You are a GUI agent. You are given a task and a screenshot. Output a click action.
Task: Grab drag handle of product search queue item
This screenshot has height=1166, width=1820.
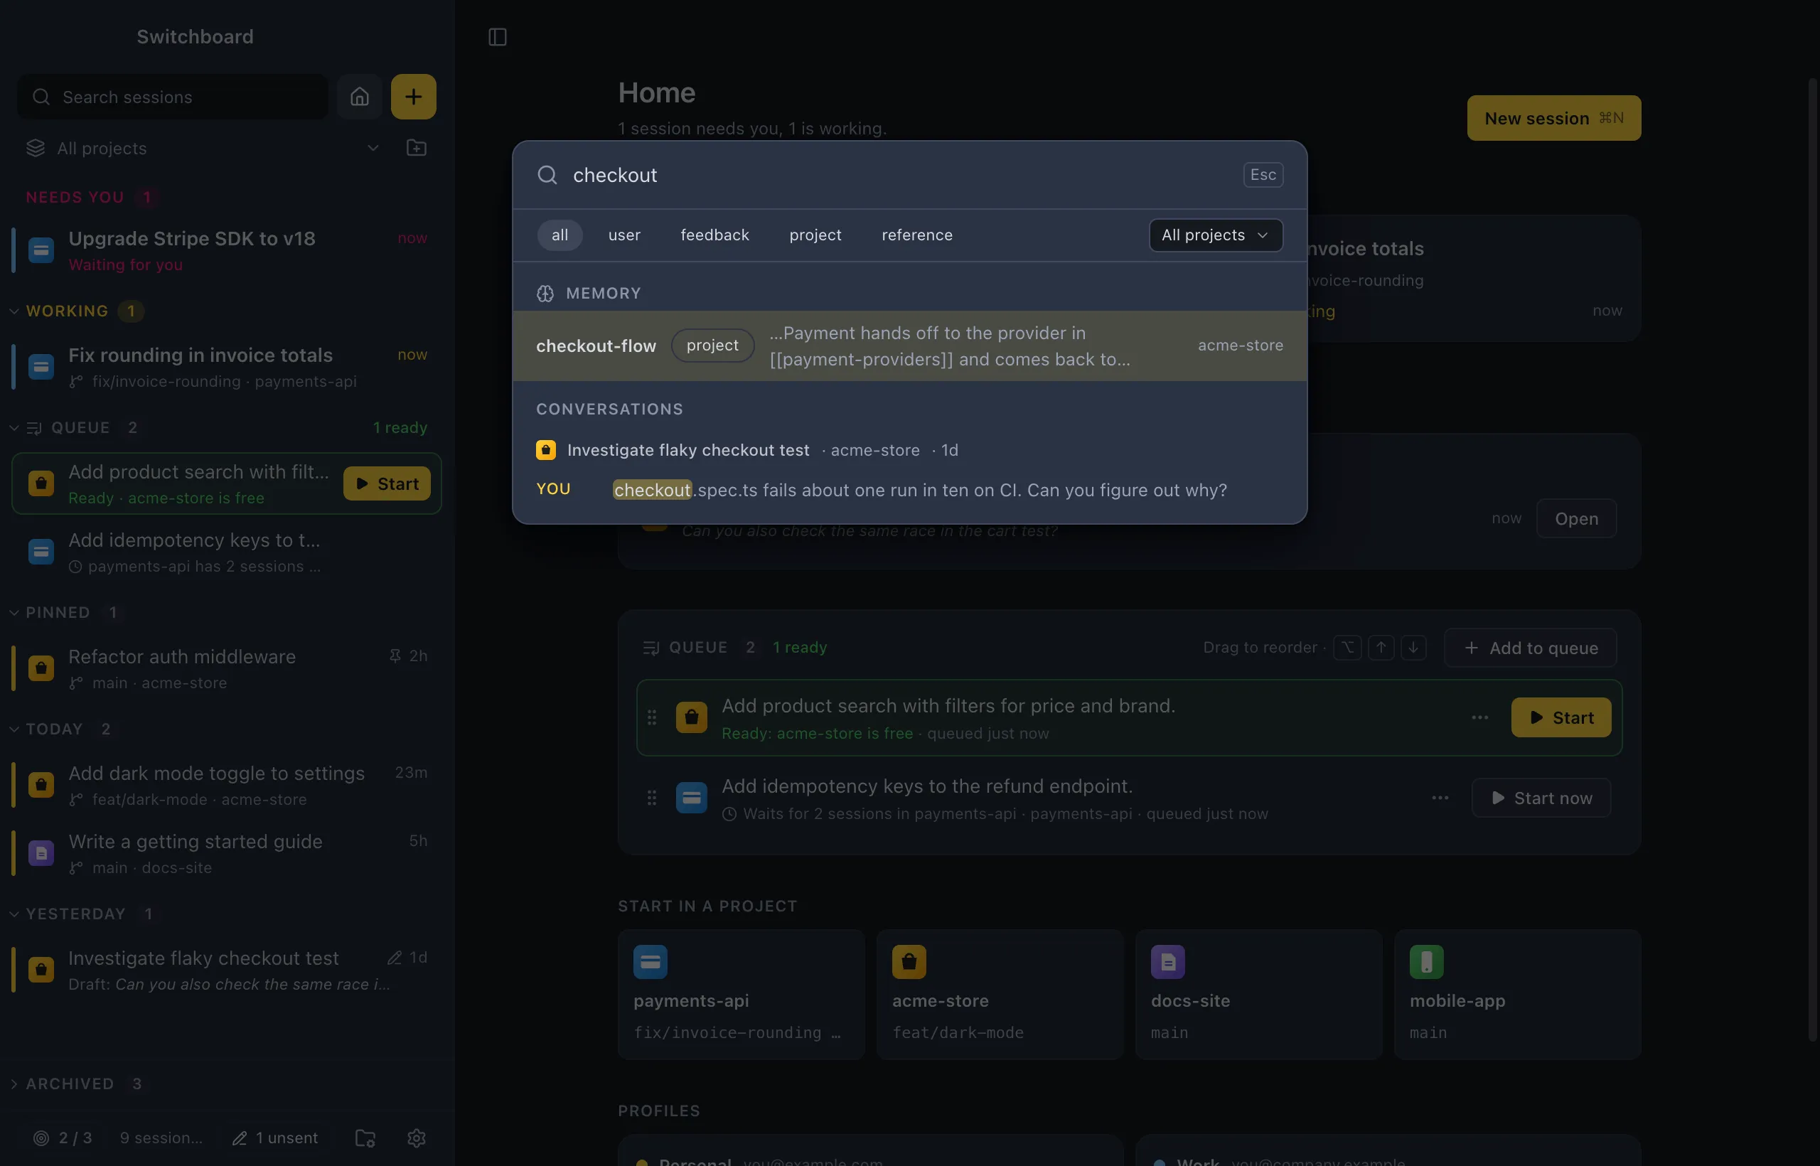pos(652,718)
